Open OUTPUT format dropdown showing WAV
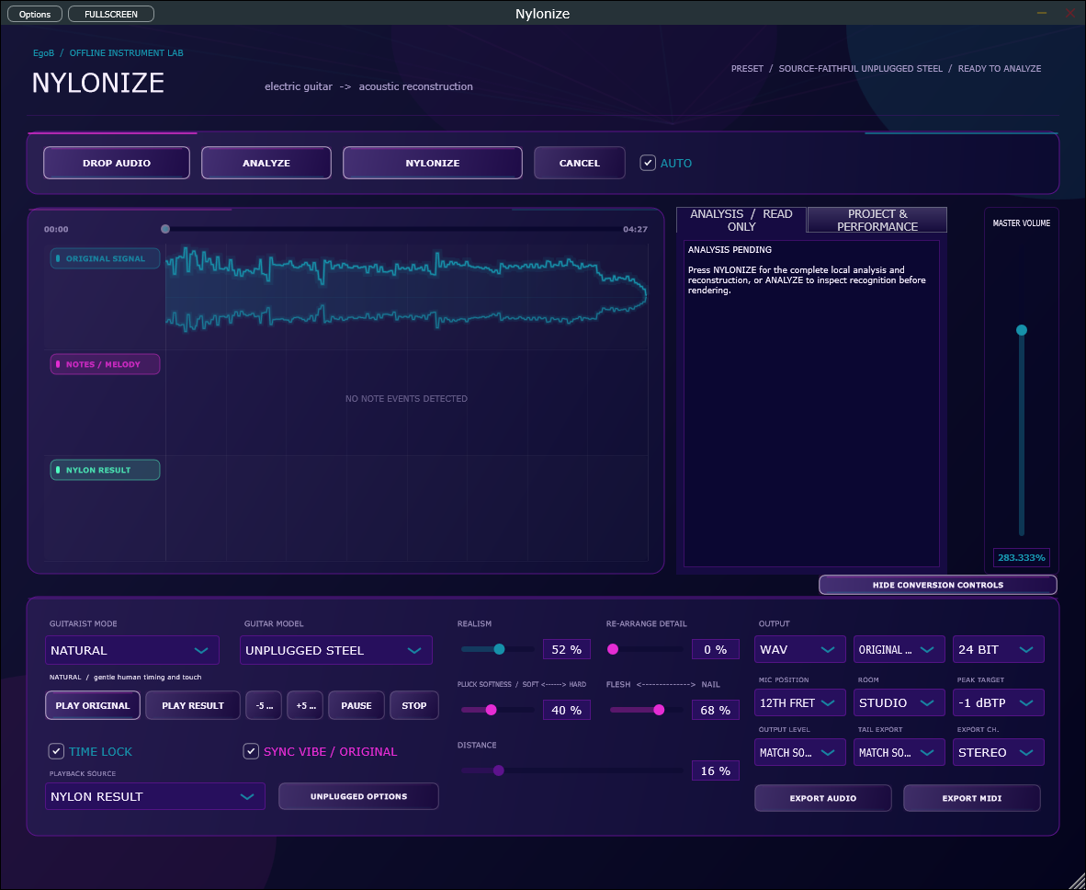This screenshot has height=890, width=1086. tap(800, 649)
